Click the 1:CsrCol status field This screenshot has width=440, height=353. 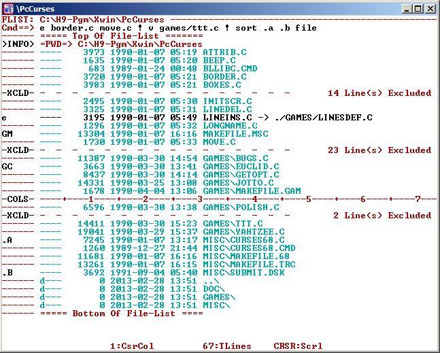(x=132, y=346)
